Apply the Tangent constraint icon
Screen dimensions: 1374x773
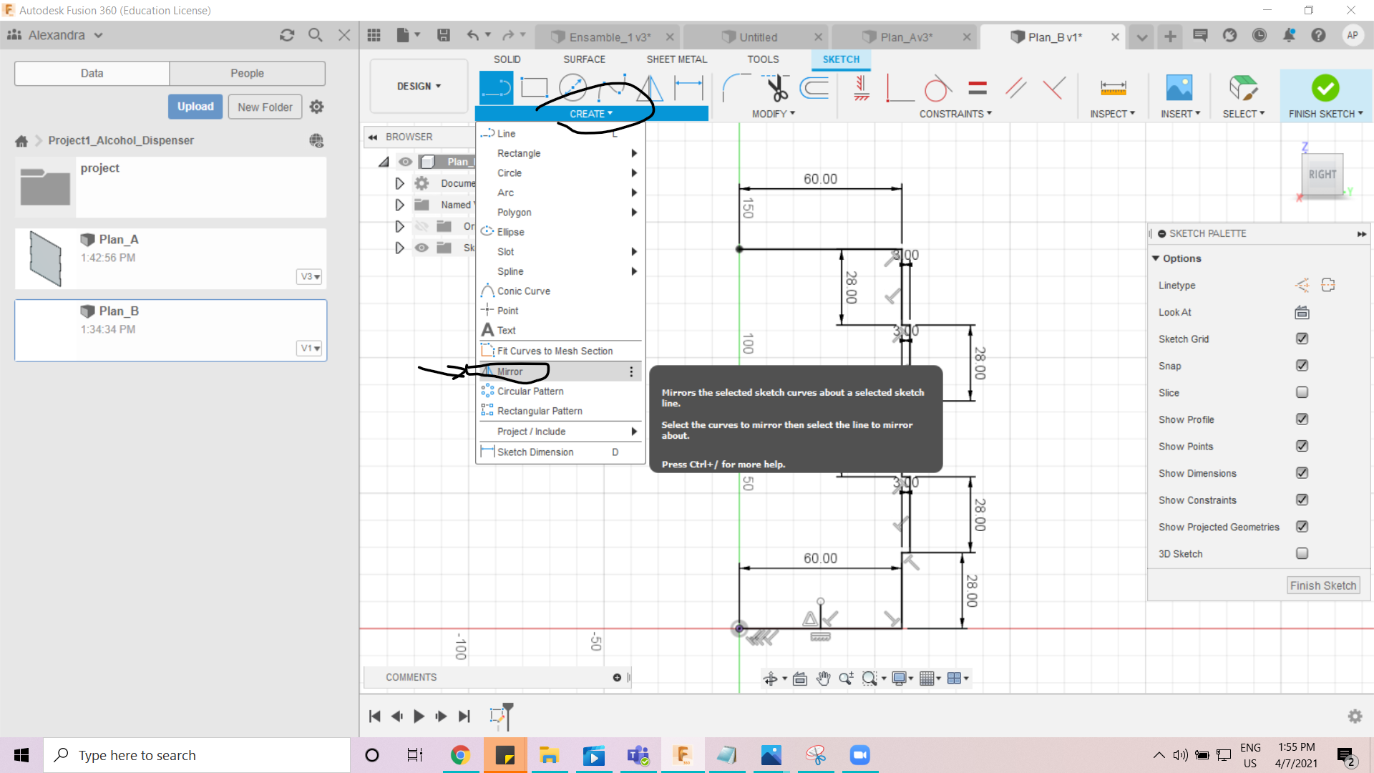937,87
